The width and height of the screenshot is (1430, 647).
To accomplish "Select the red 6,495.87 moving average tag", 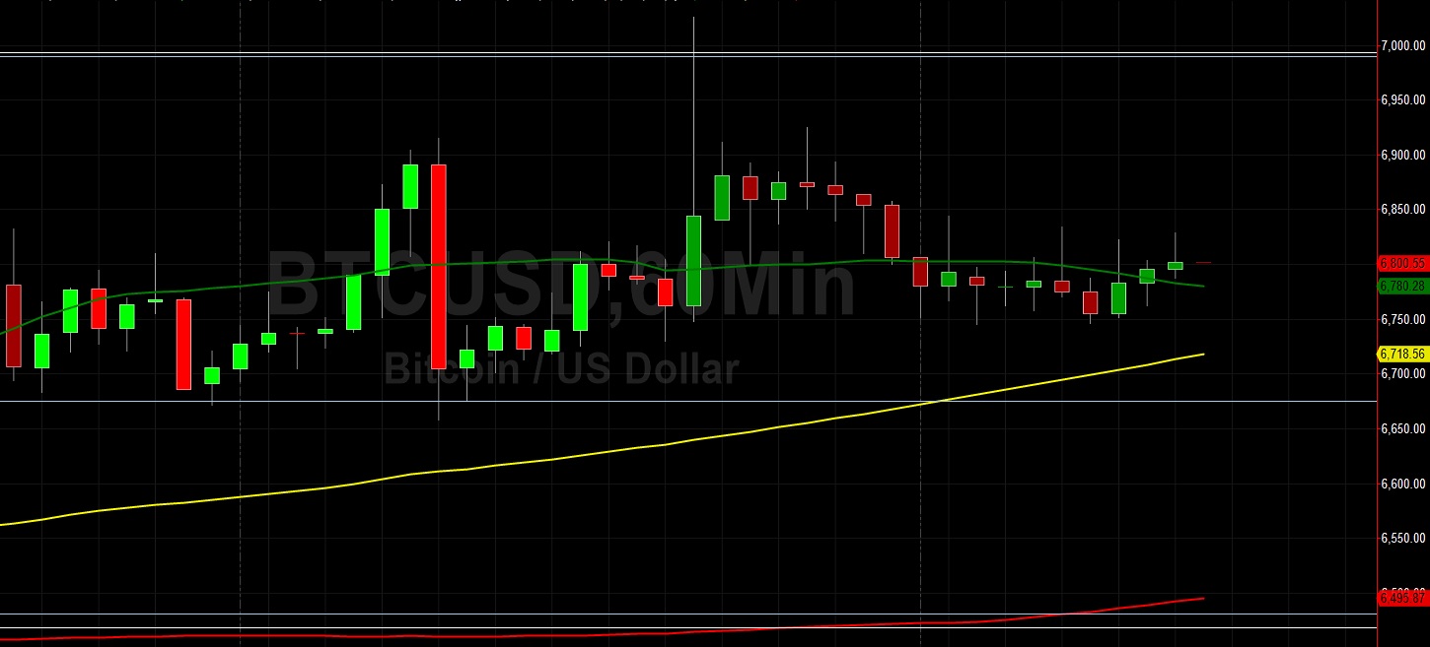I will [x=1402, y=598].
